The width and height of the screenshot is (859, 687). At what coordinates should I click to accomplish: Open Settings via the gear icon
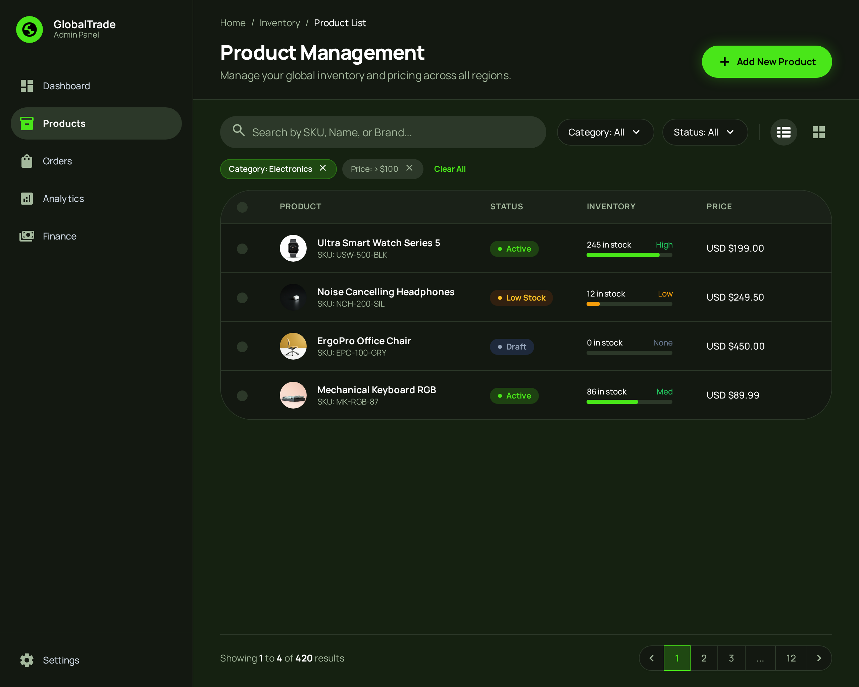coord(27,660)
